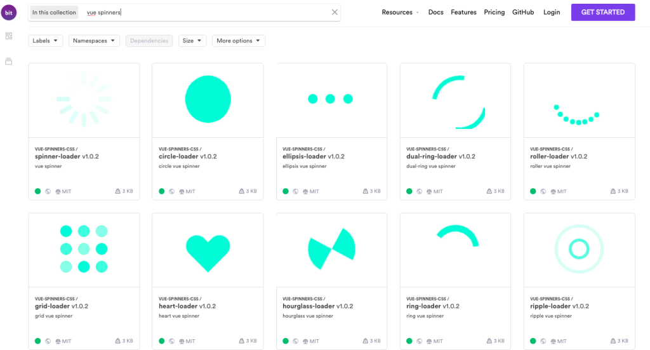650x350 pixels.
Task: Expand the Size filter dropdown
Action: pos(192,41)
